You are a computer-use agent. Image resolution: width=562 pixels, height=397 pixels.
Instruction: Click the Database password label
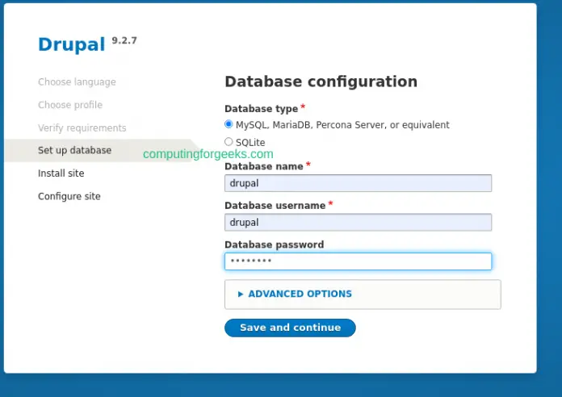[x=274, y=244]
